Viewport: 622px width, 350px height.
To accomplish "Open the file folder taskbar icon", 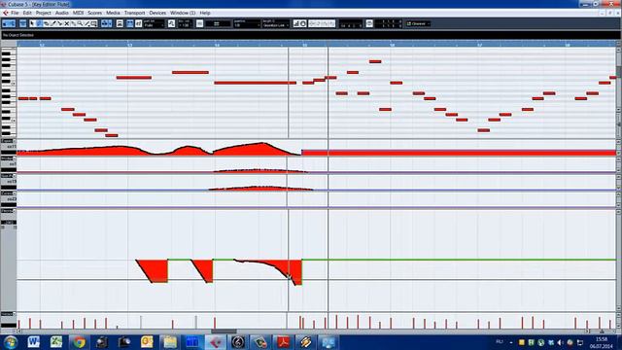I will tap(170, 342).
